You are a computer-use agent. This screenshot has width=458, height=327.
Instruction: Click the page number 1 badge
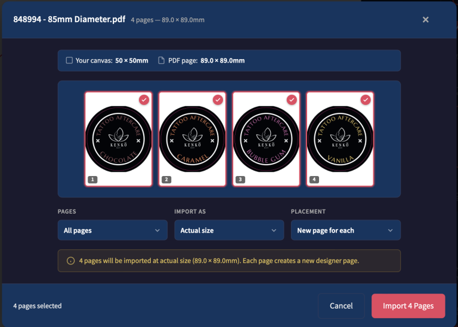[x=92, y=179]
